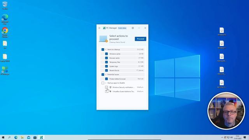Select the PC Manager desktop shortcut
Viewport: 249px width, 140px height.
pos(5,71)
